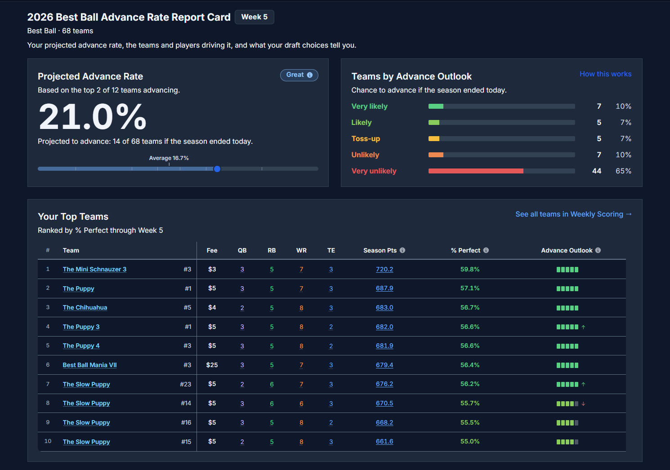The image size is (670, 470).
Task: Click the QB count in The Puppy row
Action: point(242,288)
